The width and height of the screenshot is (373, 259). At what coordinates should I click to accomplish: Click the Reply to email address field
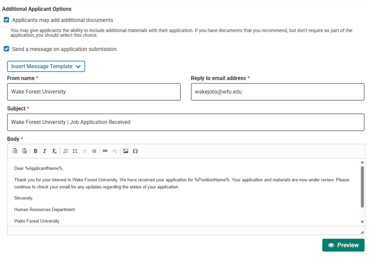click(278, 92)
